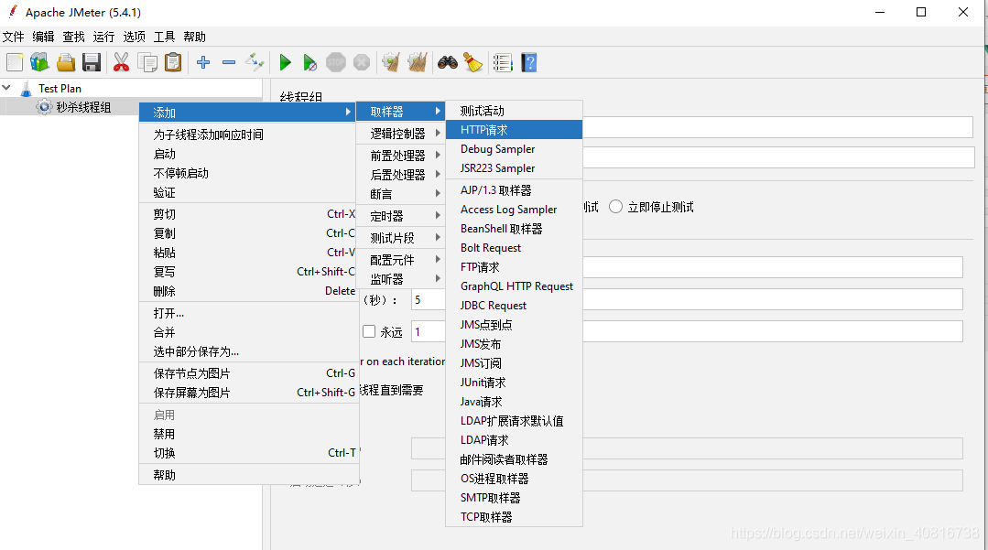Start the test with green play icon

[285, 62]
